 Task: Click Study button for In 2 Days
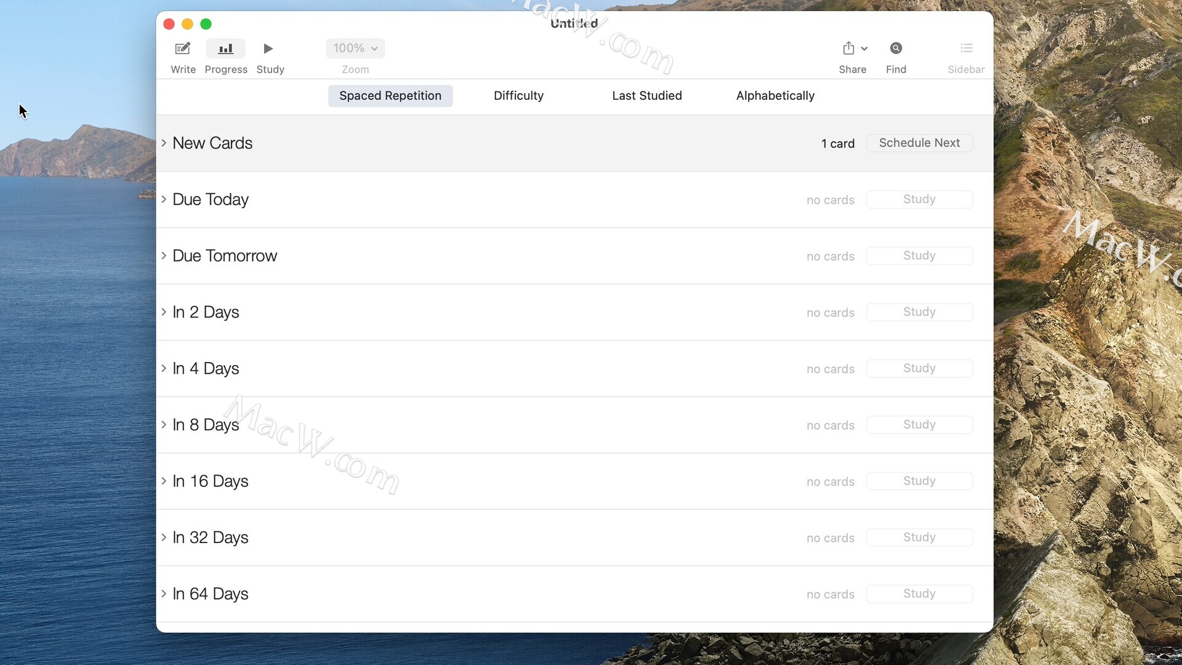(919, 312)
